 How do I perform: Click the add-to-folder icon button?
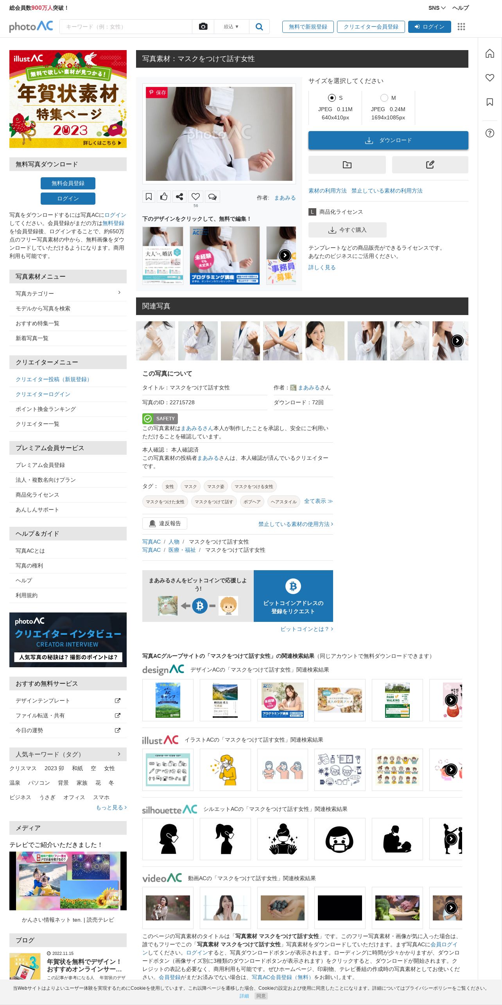tap(347, 165)
